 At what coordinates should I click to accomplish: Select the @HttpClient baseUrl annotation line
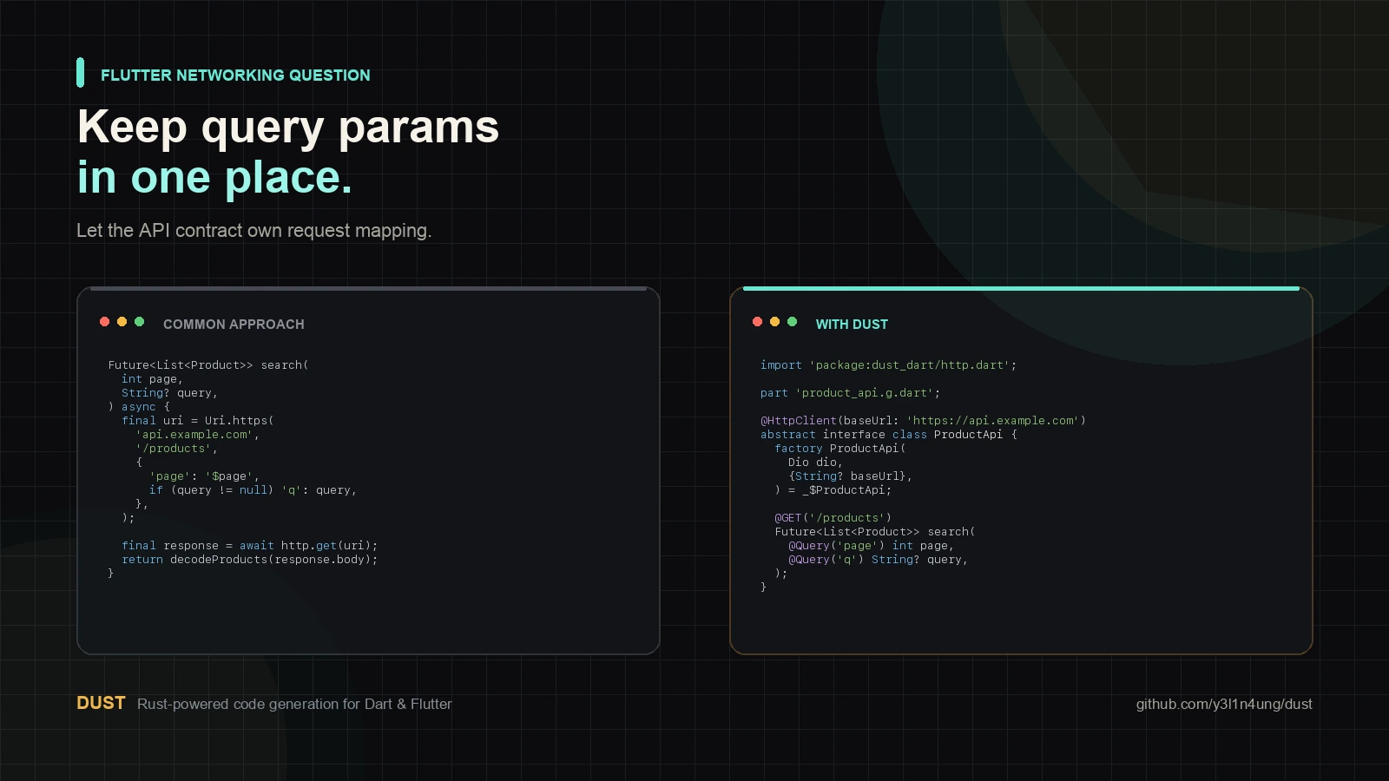pos(923,421)
